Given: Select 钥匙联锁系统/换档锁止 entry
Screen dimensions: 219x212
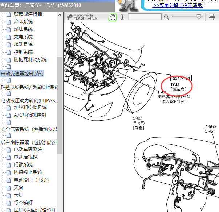Looking at the screenshot, I should click(29, 87).
